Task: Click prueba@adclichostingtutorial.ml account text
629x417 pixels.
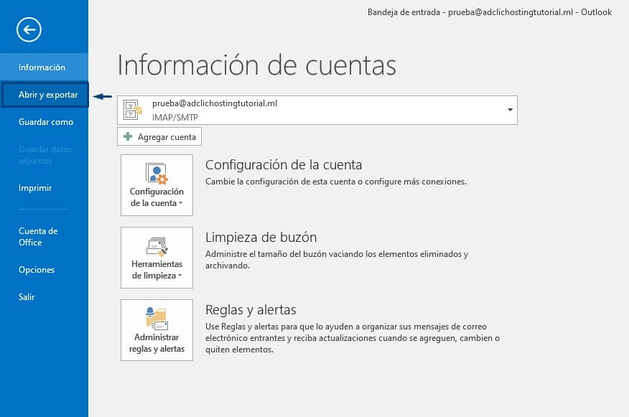Action: (x=215, y=103)
